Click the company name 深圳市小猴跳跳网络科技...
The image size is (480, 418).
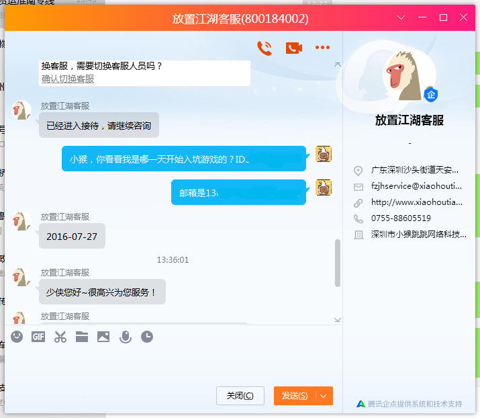pyautogui.click(x=419, y=235)
